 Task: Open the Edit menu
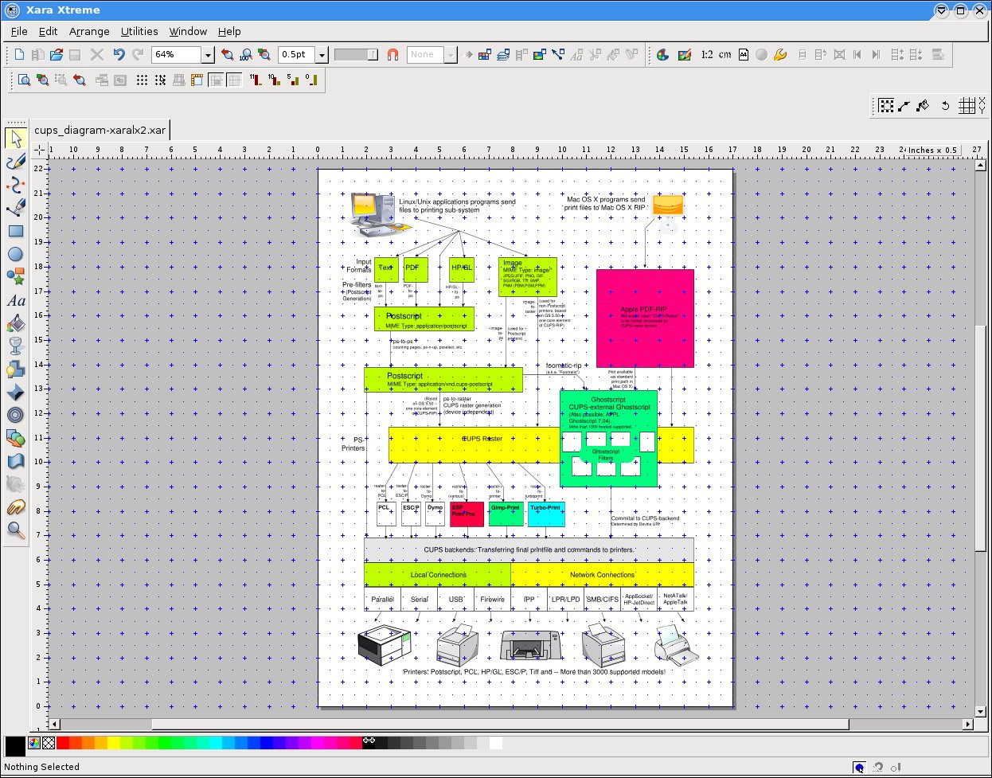pos(49,31)
